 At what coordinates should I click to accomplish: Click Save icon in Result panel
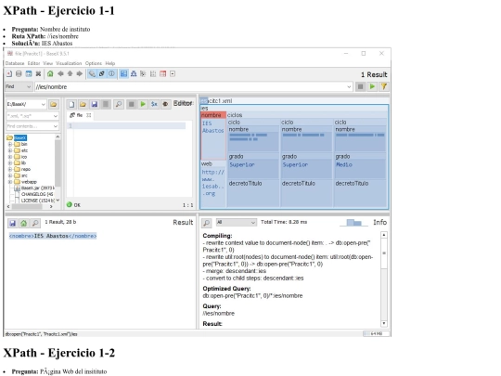click(12, 223)
